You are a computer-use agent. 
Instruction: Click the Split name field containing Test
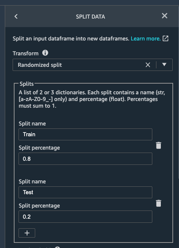point(85,192)
